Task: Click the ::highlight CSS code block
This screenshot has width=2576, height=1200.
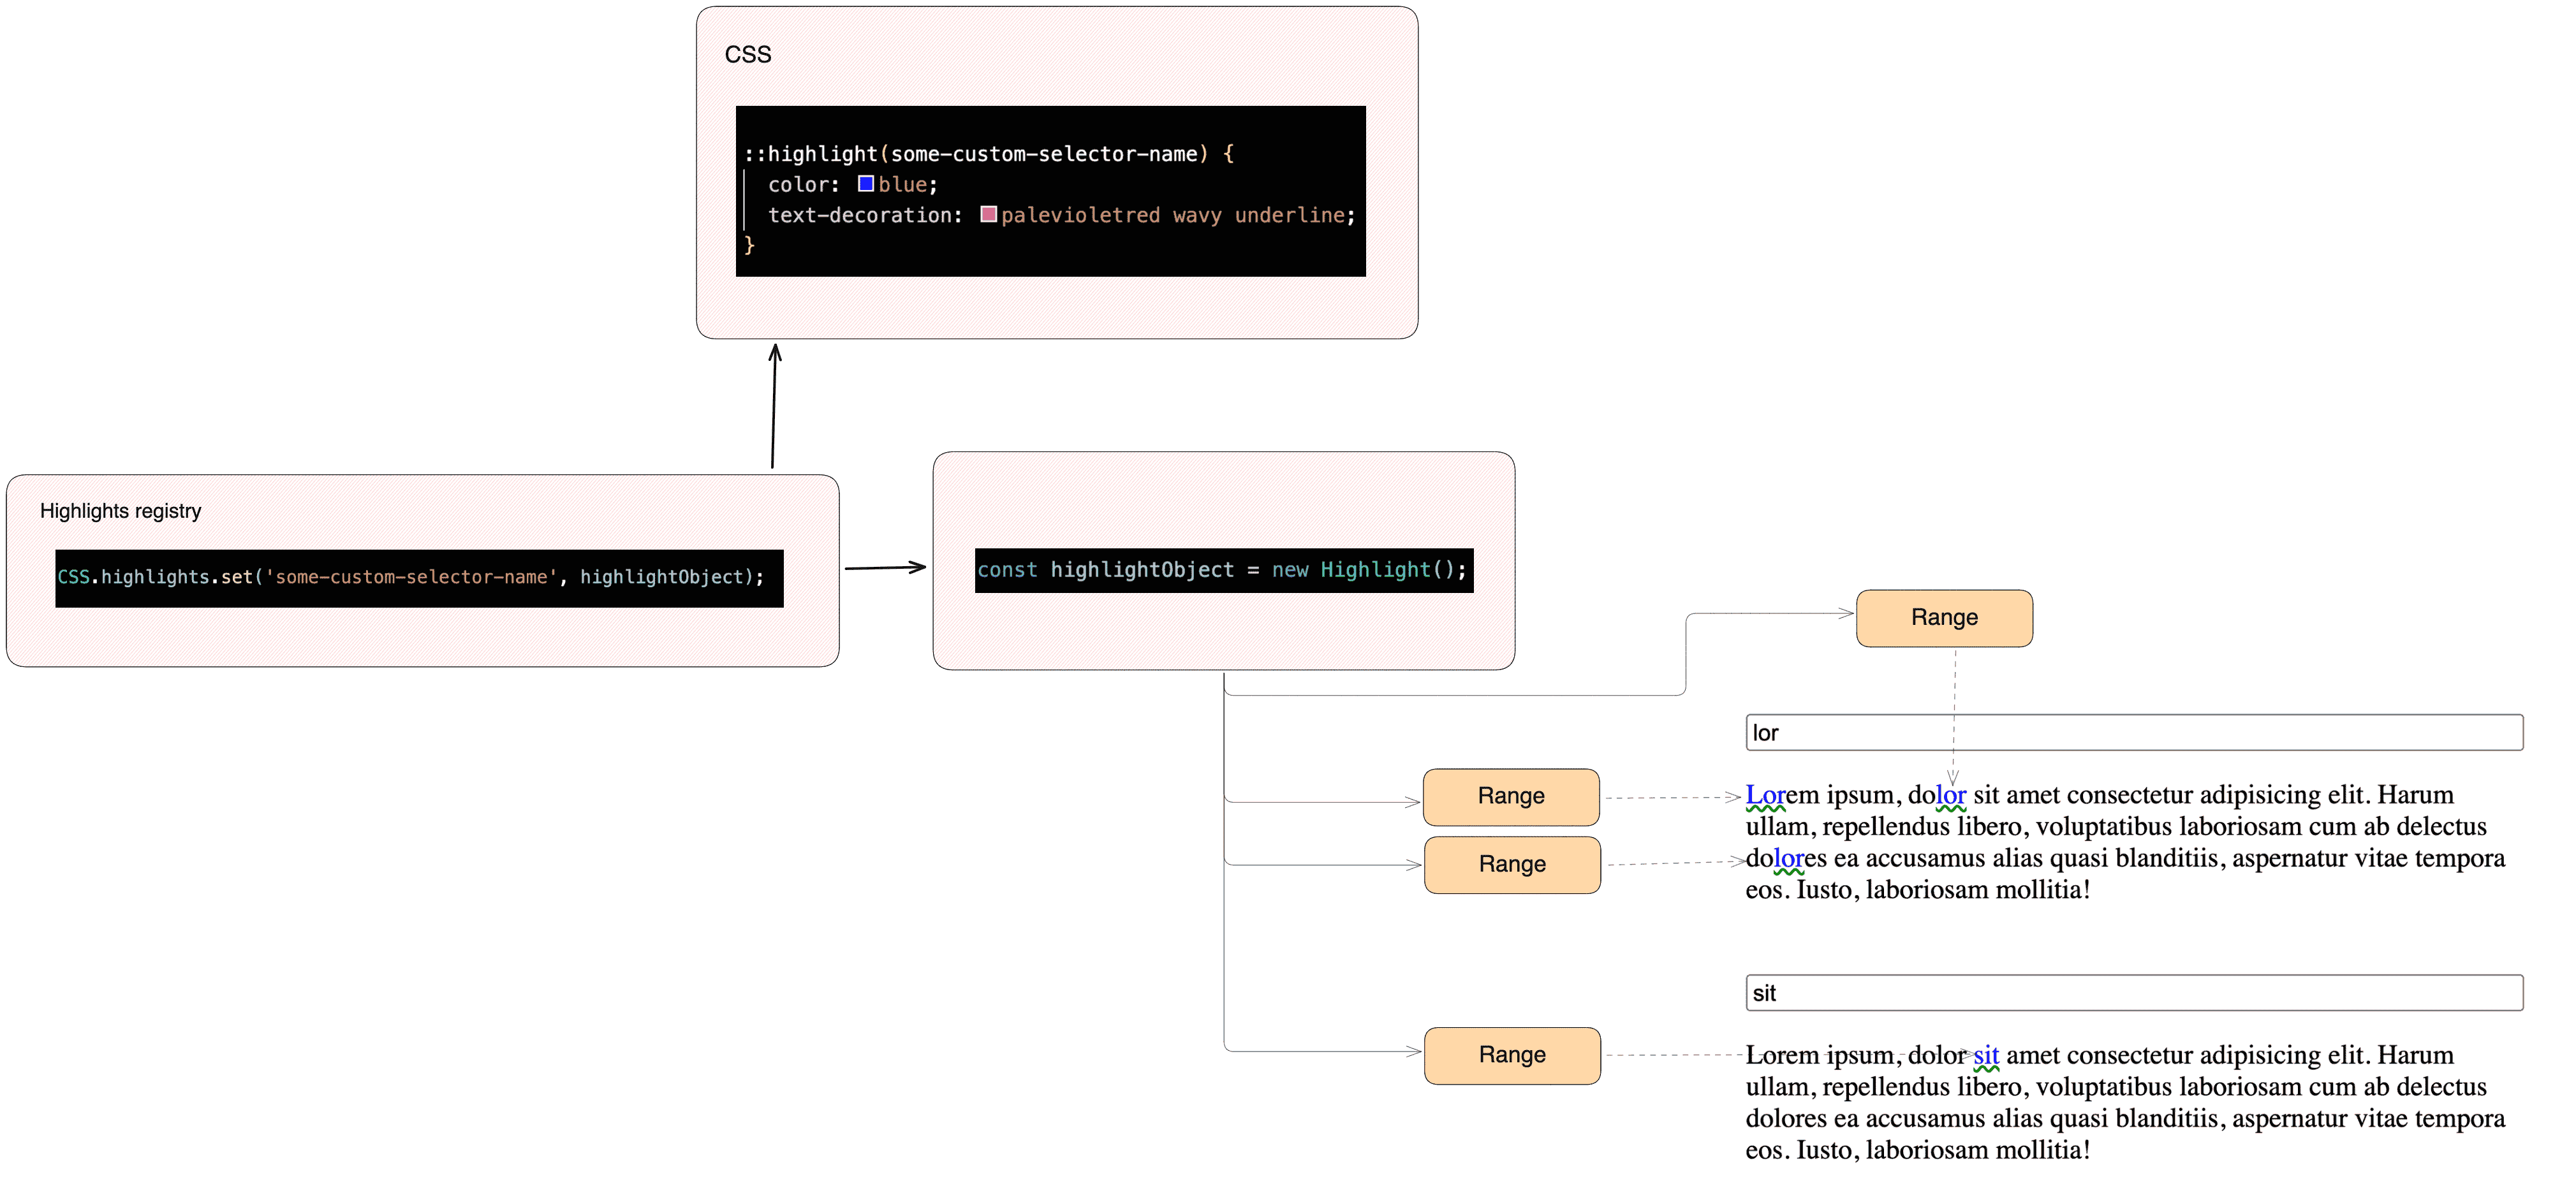Action: 1050,191
